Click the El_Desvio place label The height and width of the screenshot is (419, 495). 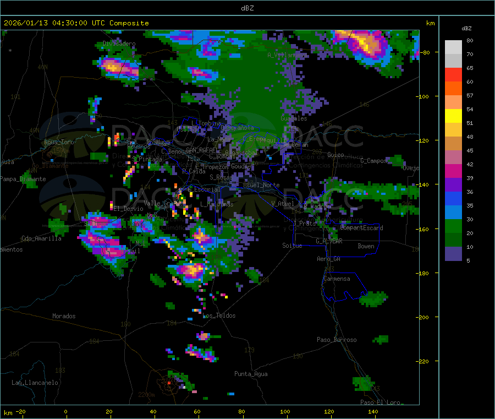[x=128, y=209]
